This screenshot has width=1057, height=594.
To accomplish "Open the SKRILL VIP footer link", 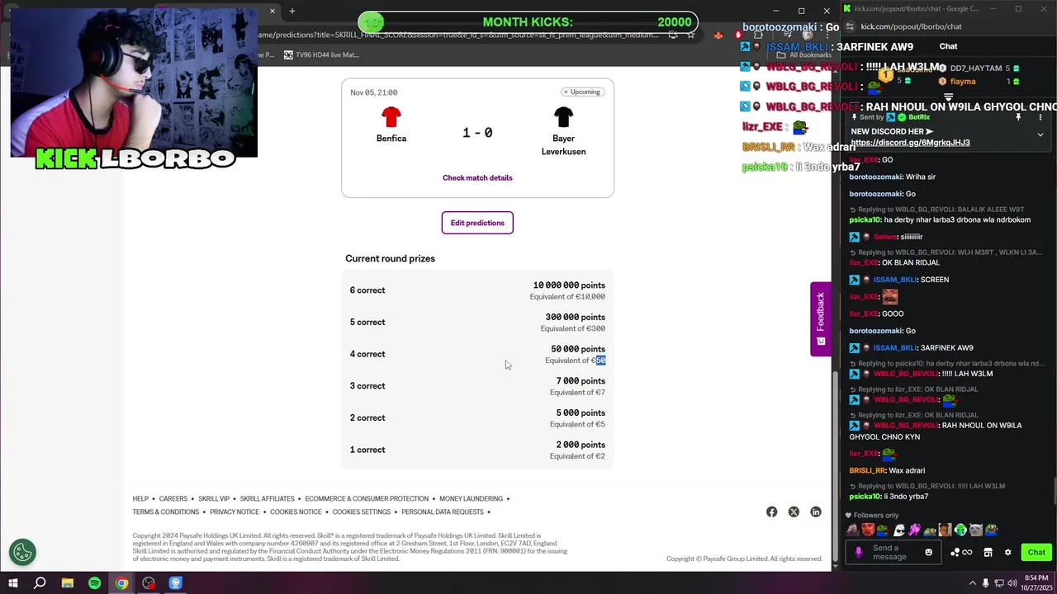I will click(214, 499).
